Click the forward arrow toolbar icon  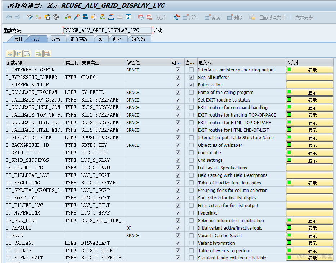pyautogui.click(x=18, y=17)
